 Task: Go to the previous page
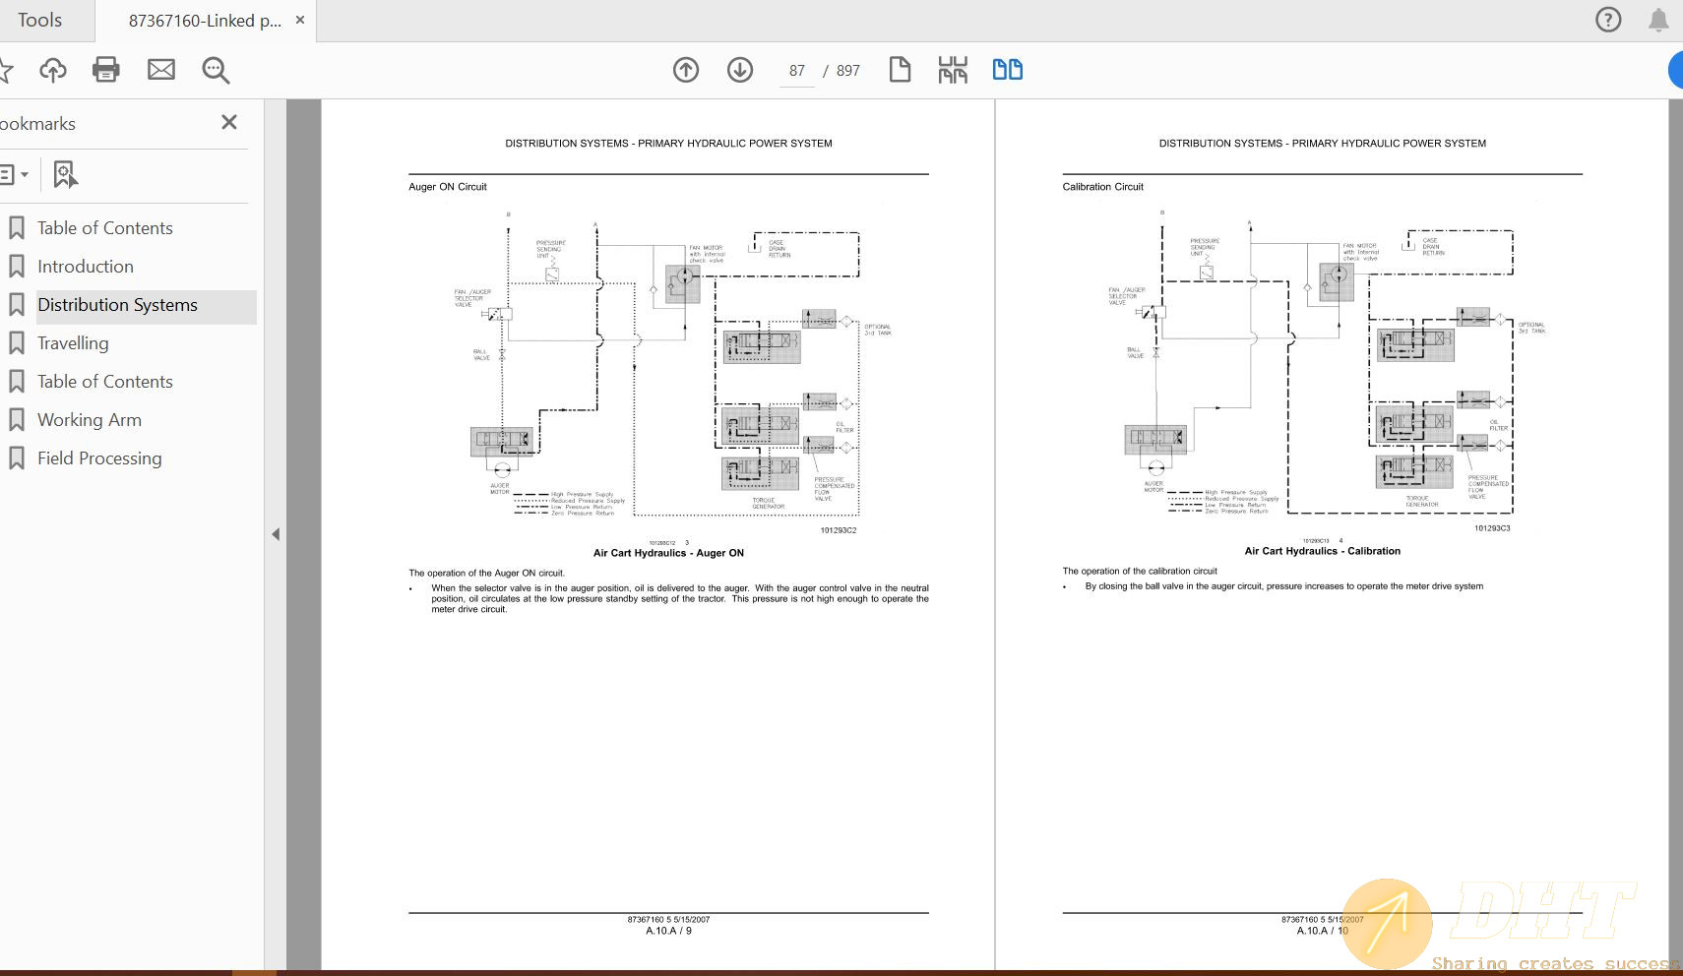pos(686,70)
